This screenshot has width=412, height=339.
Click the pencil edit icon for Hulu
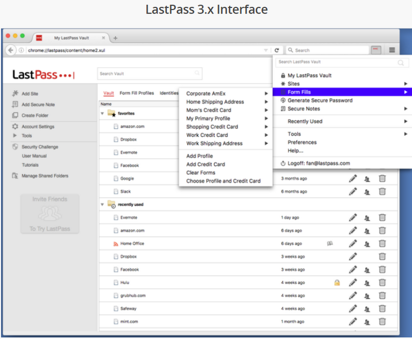tap(353, 283)
